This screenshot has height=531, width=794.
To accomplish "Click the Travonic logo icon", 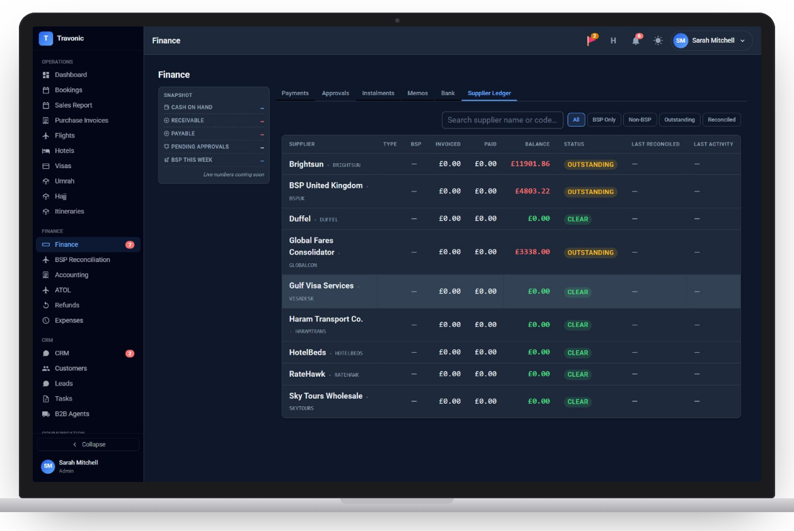I will [45, 38].
